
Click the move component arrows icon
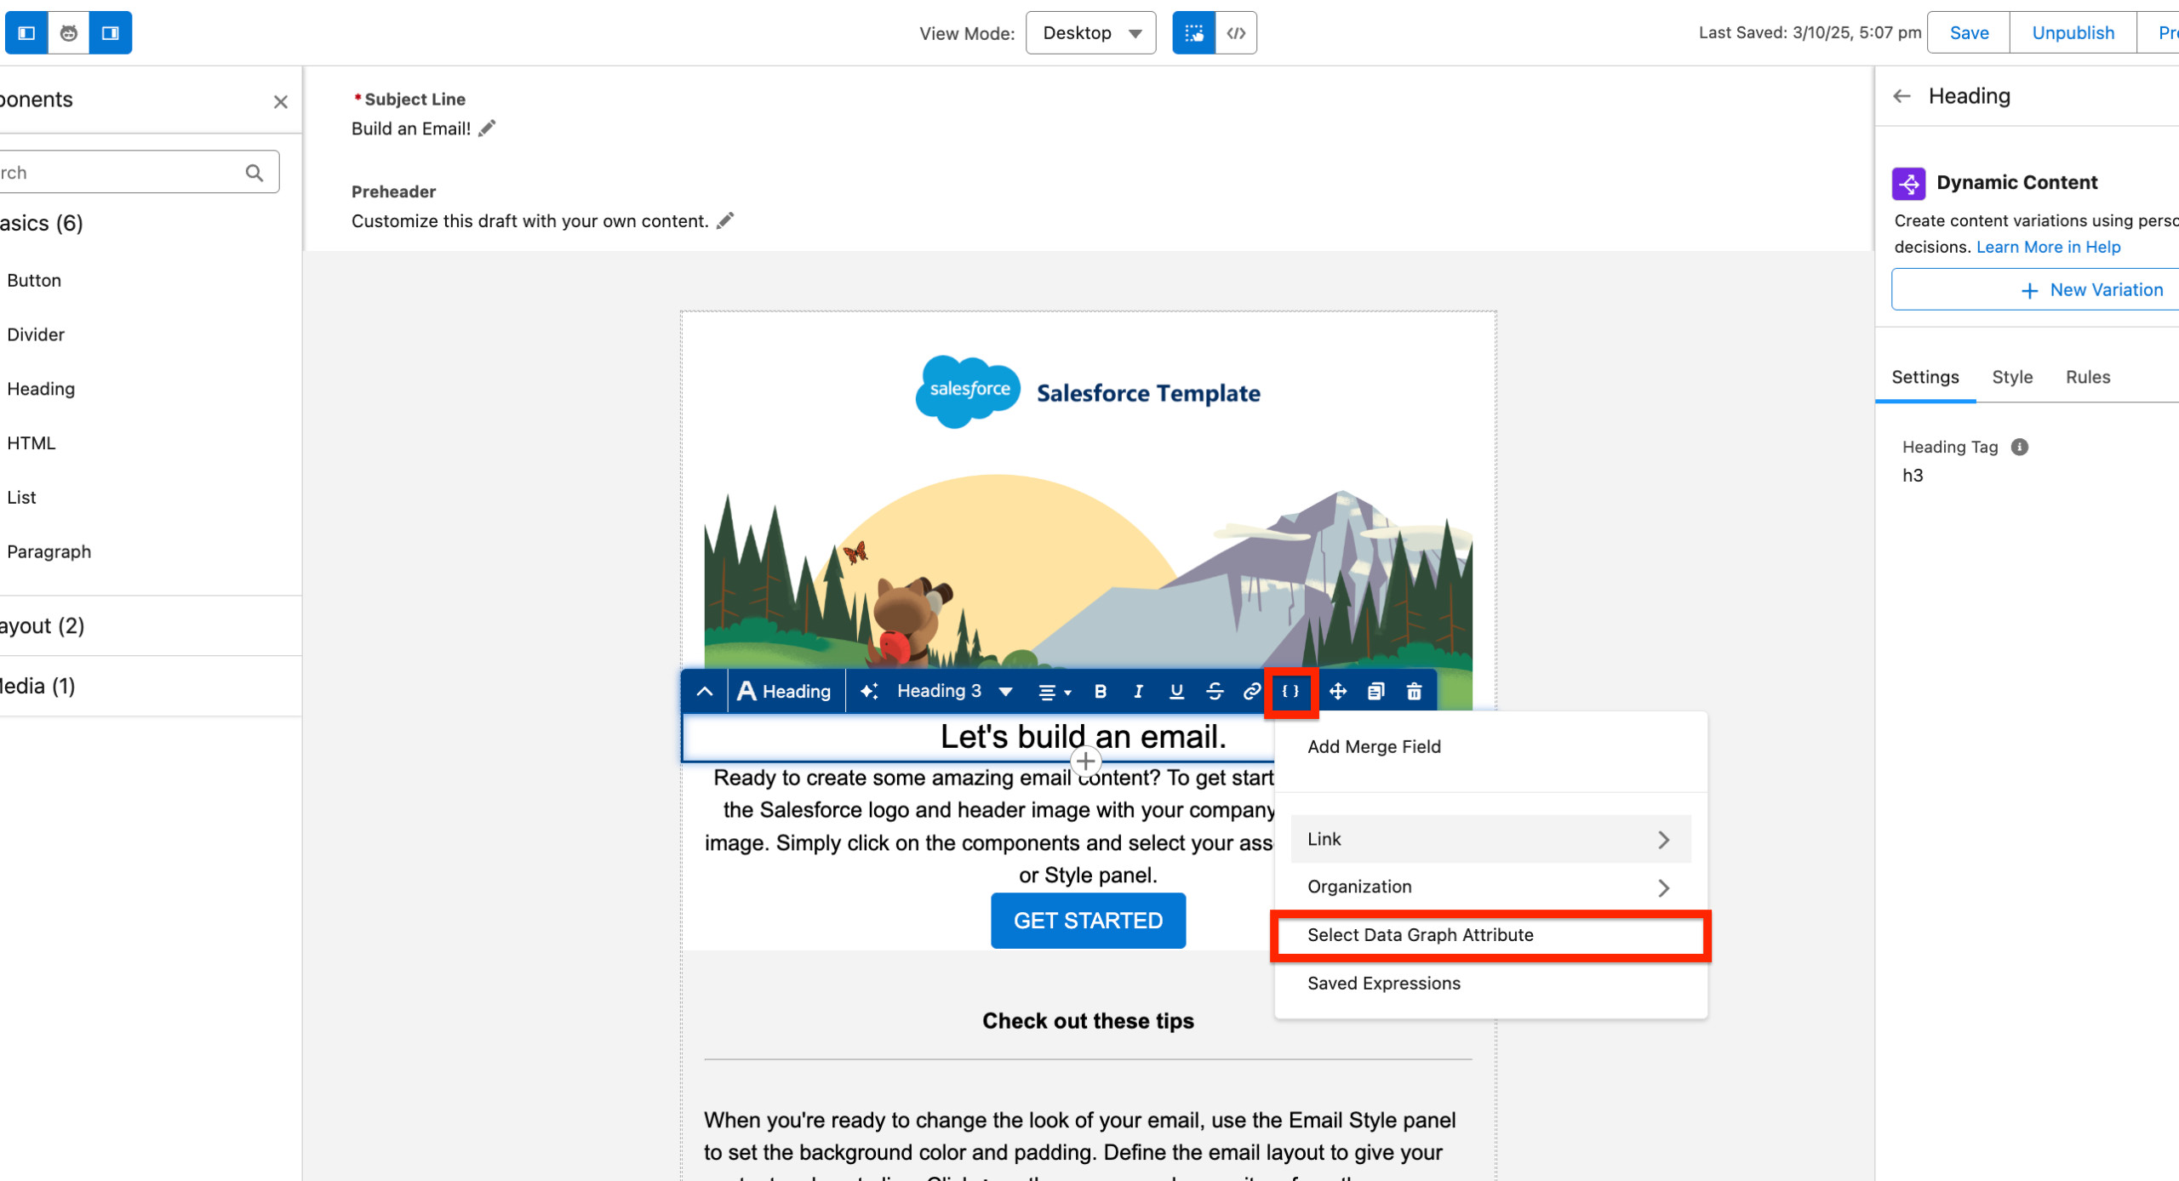[x=1337, y=692]
